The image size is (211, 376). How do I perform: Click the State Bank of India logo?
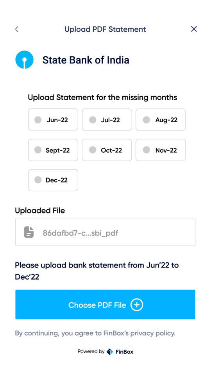click(24, 60)
